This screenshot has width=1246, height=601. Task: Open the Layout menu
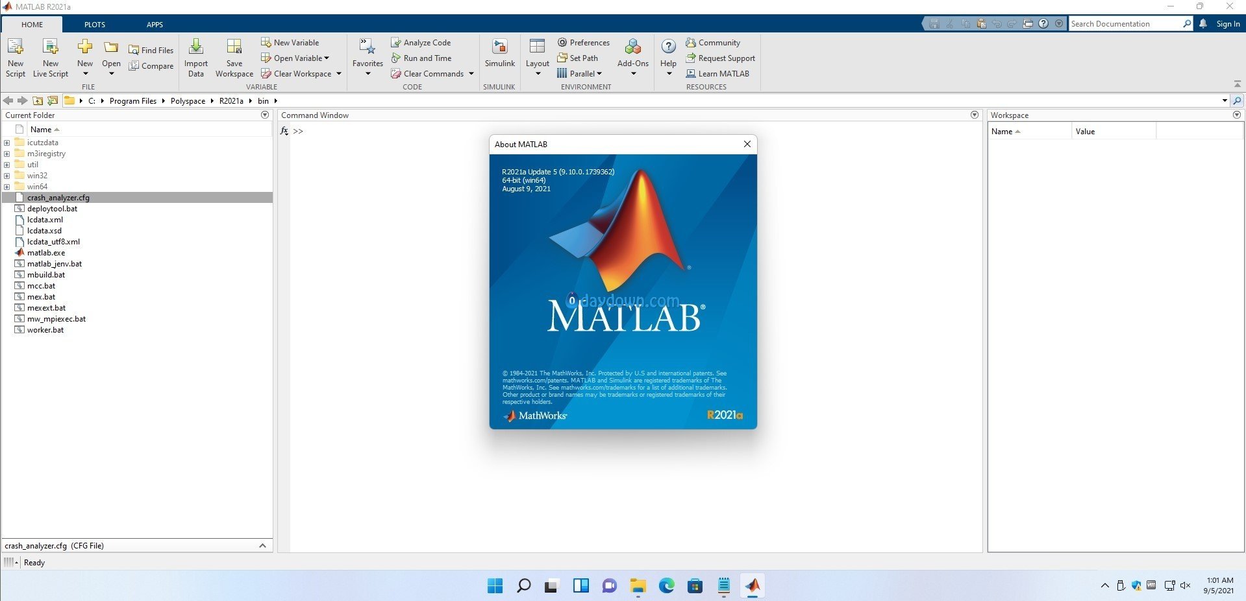[538, 57]
